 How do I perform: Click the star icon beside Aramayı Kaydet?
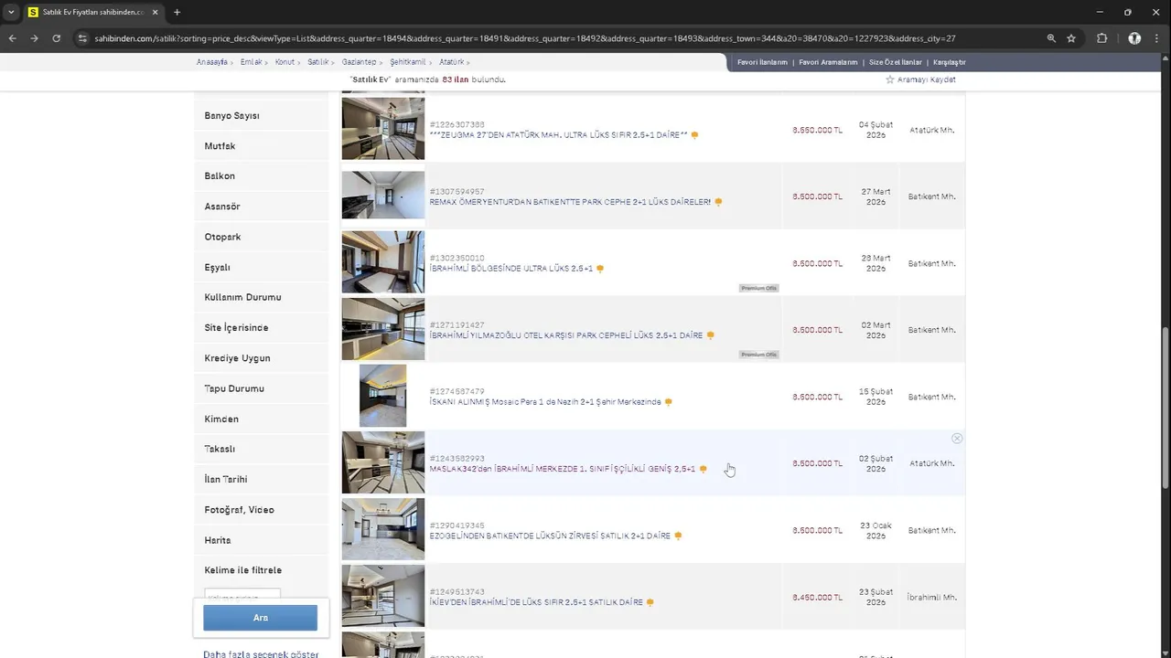[889, 80]
